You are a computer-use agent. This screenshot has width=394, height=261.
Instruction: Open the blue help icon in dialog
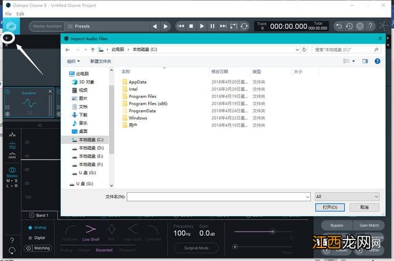click(377, 62)
